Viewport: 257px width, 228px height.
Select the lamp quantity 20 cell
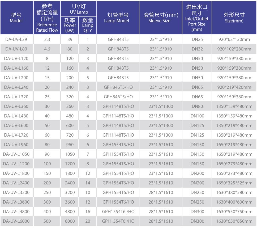[88, 221]
